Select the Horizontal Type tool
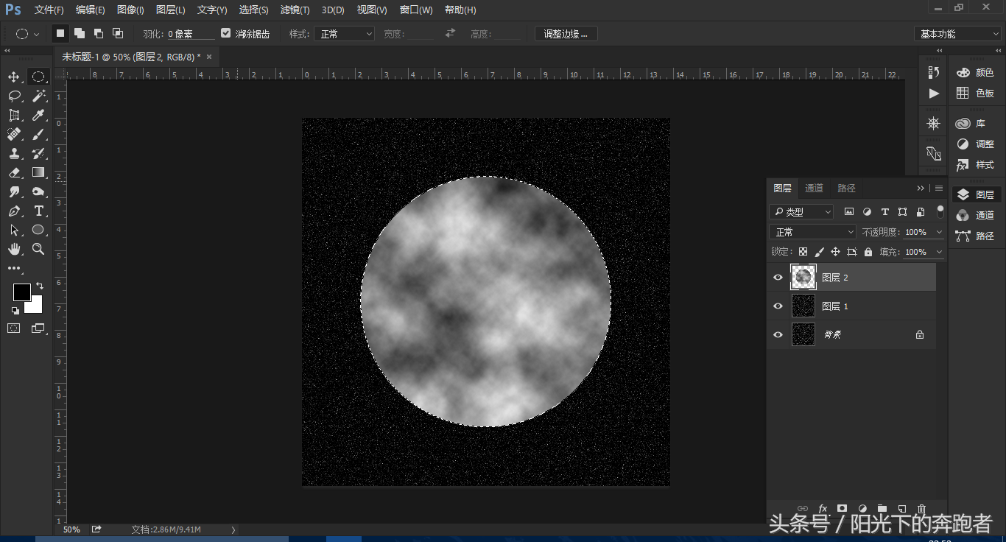 38,211
